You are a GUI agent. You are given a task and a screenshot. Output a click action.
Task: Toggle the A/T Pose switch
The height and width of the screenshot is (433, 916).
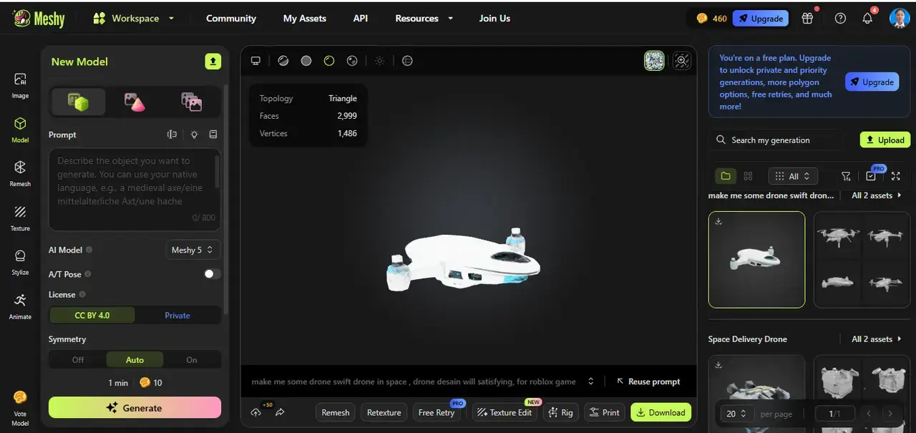[x=211, y=274]
